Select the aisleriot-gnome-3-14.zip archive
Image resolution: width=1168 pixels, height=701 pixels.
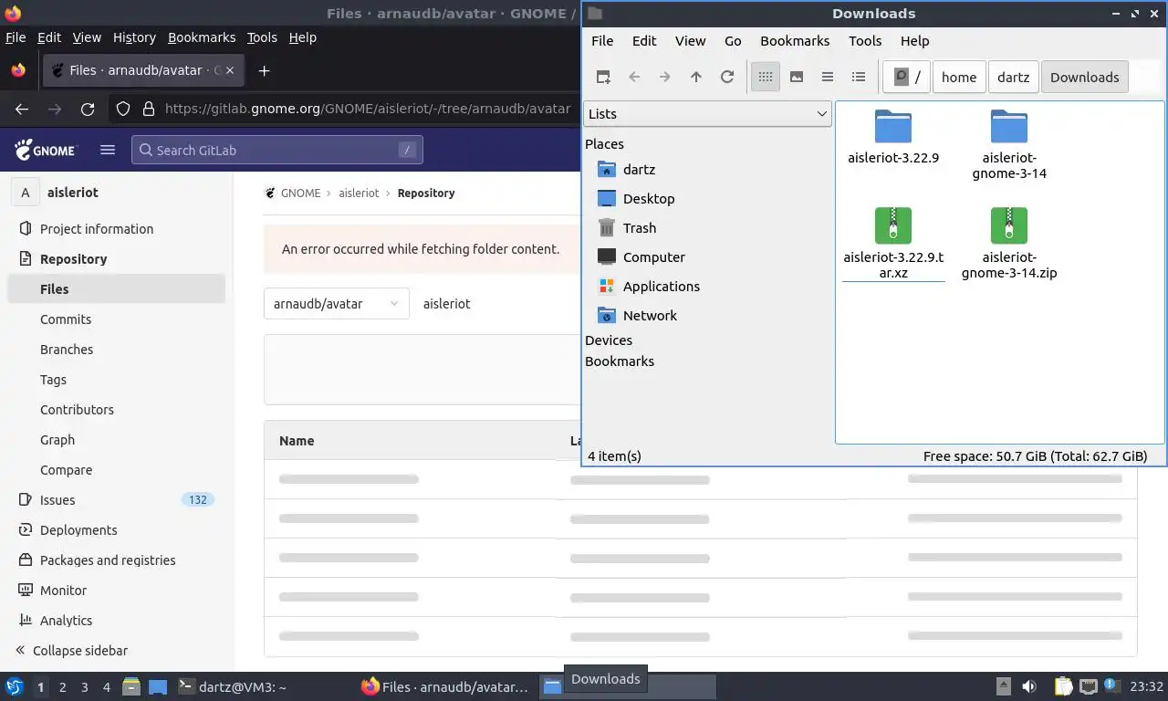coord(1009,244)
